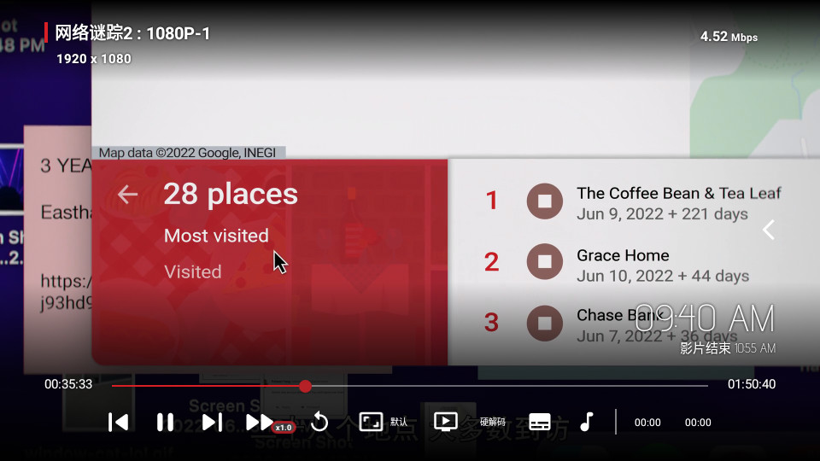820x461 pixels.
Task: Click the replay circular arrow icon
Action: (x=319, y=422)
